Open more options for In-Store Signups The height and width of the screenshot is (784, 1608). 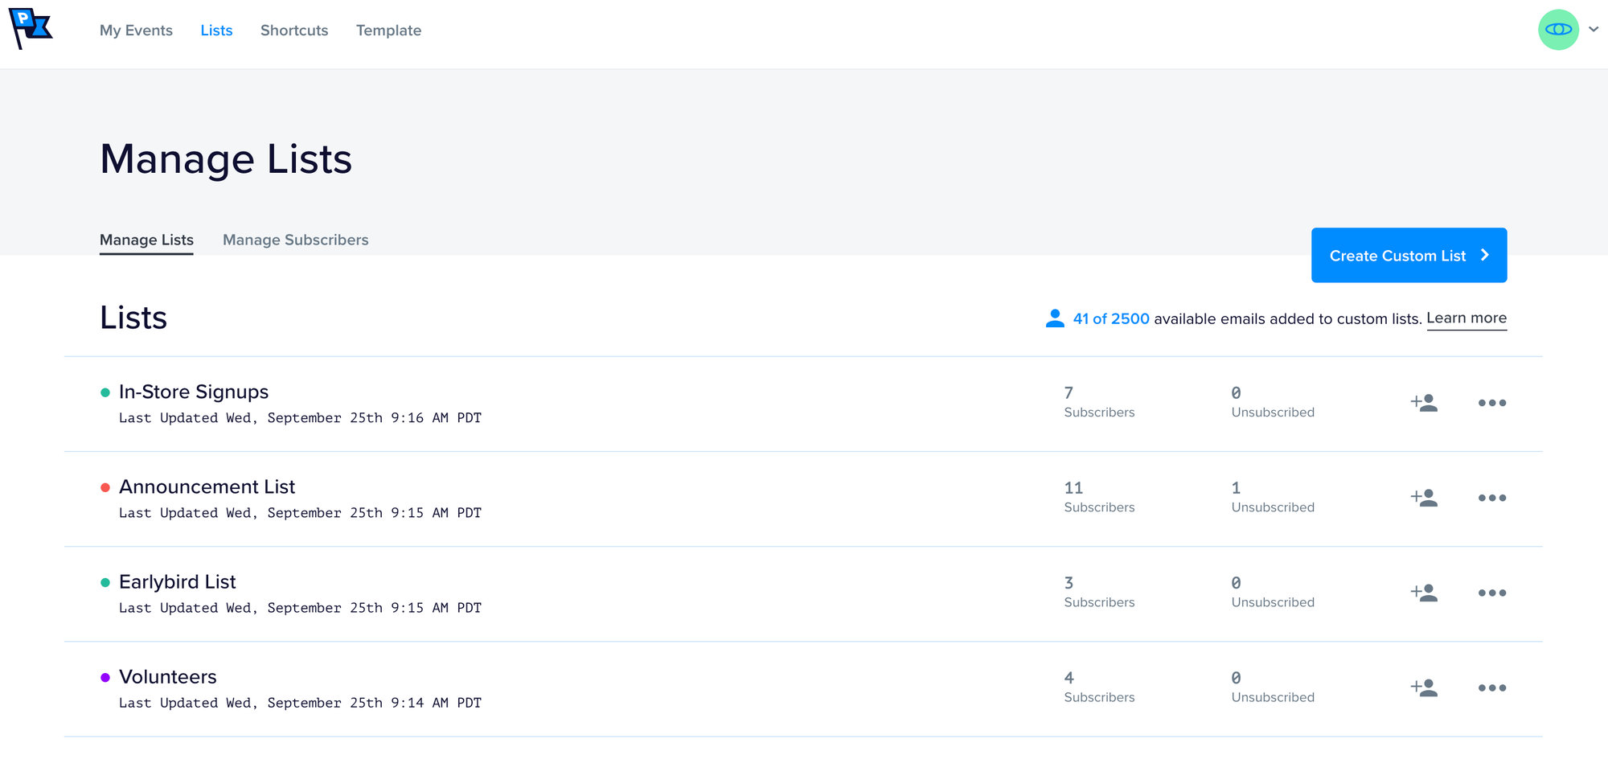(1491, 403)
